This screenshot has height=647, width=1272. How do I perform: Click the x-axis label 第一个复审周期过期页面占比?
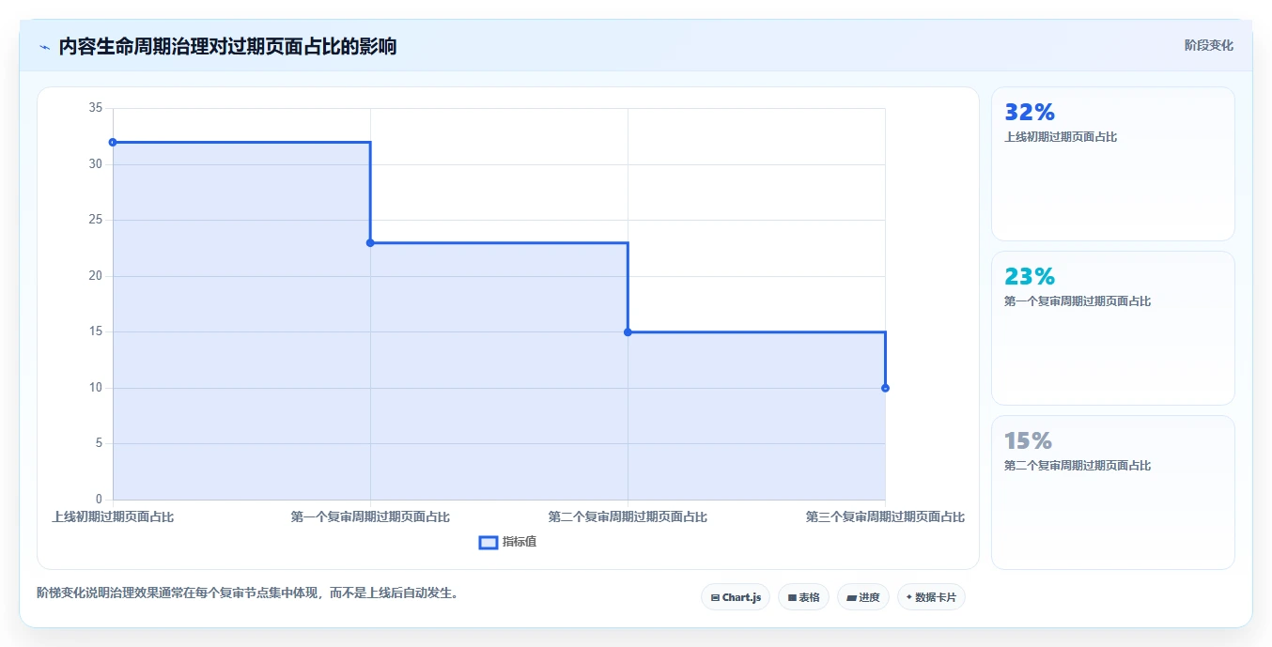click(x=370, y=516)
